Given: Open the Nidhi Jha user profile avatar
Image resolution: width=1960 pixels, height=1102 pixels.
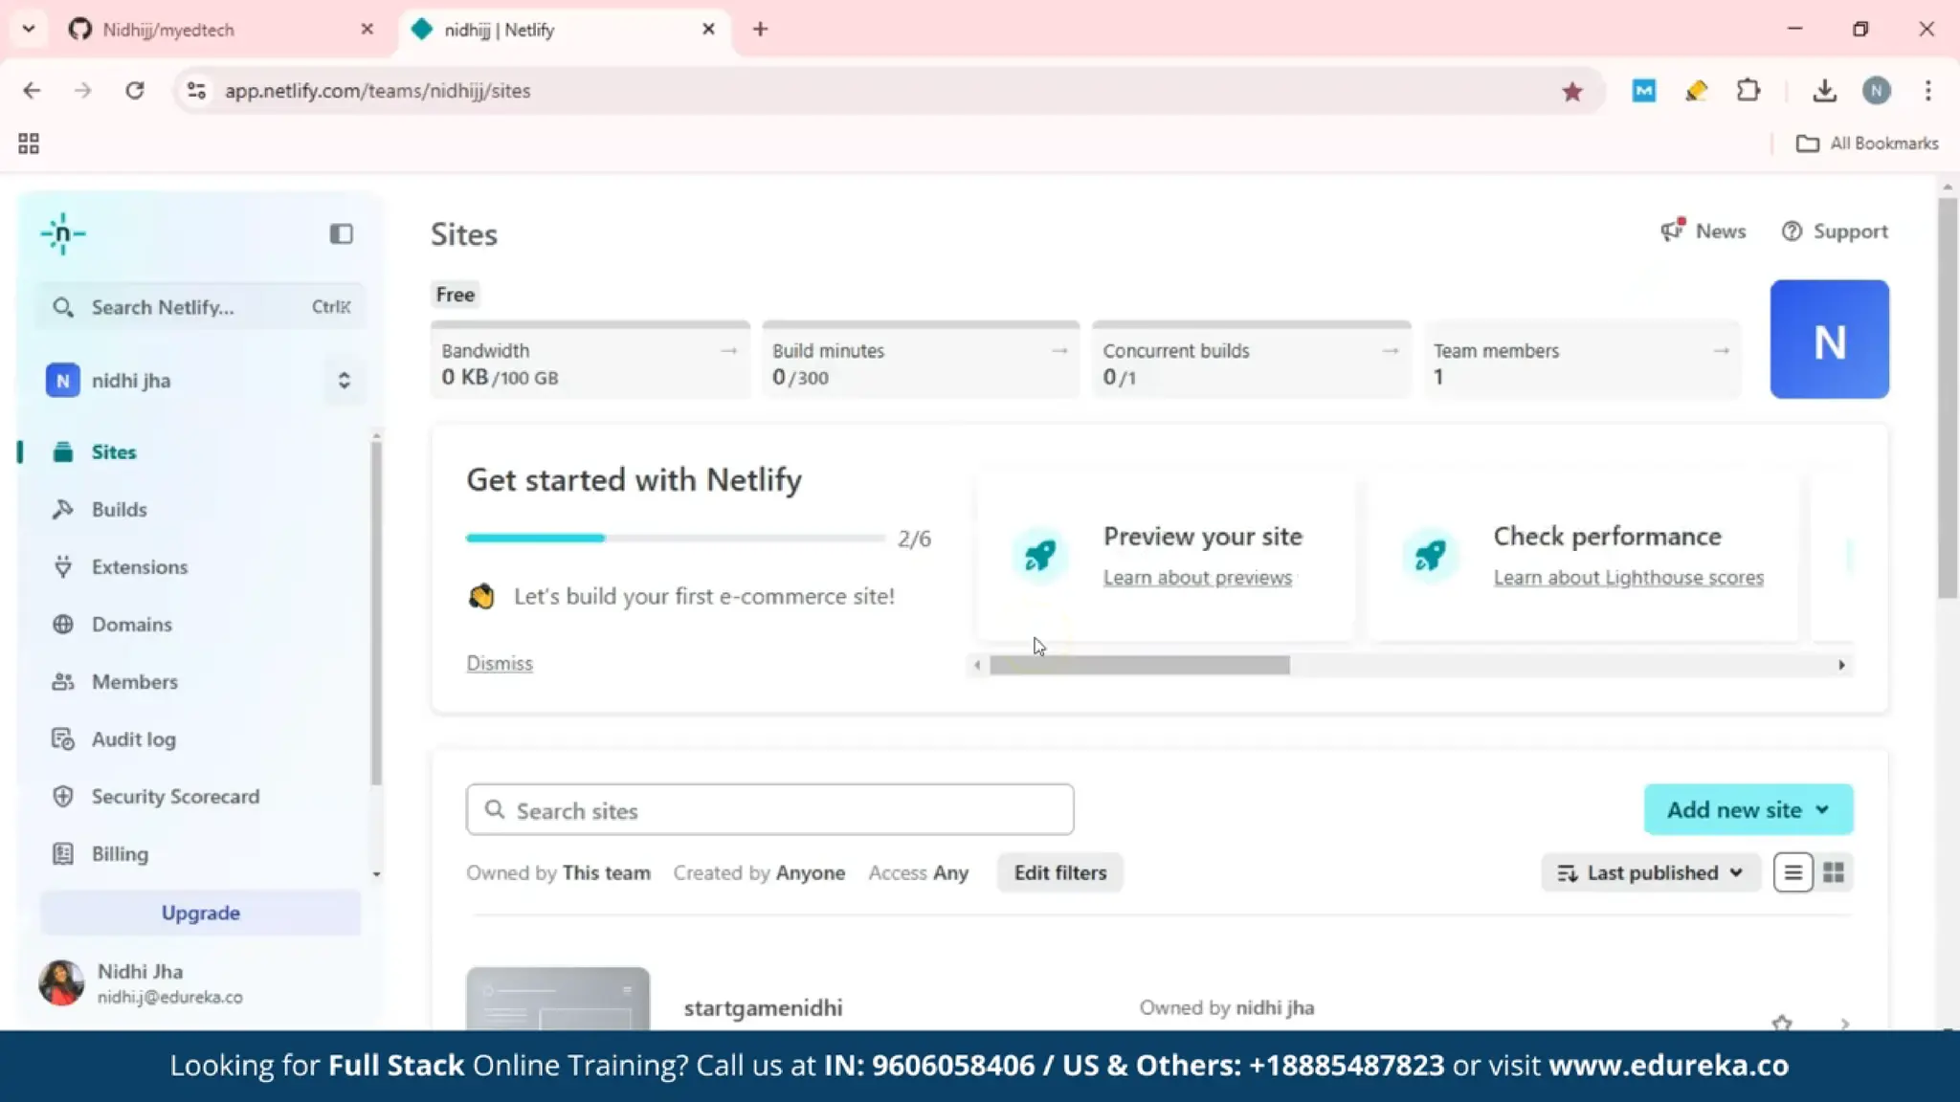Looking at the screenshot, I should (61, 983).
